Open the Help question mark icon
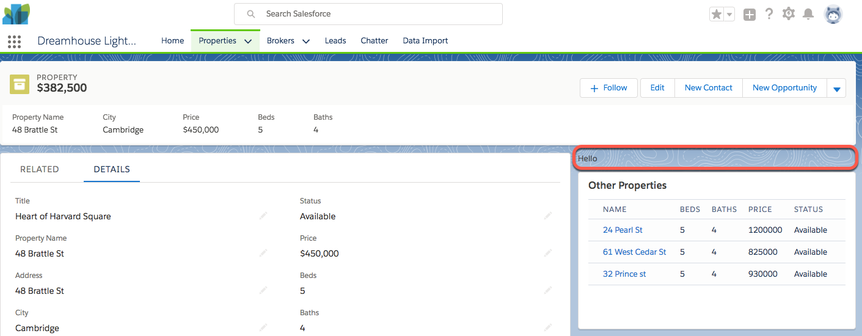 click(x=769, y=14)
